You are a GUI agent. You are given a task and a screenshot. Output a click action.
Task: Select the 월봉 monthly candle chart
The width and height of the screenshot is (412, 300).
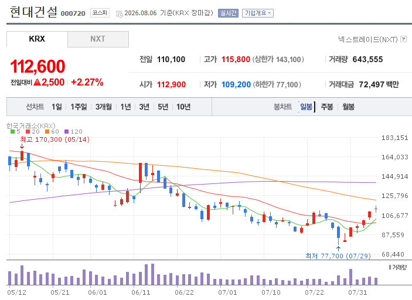[x=349, y=107]
